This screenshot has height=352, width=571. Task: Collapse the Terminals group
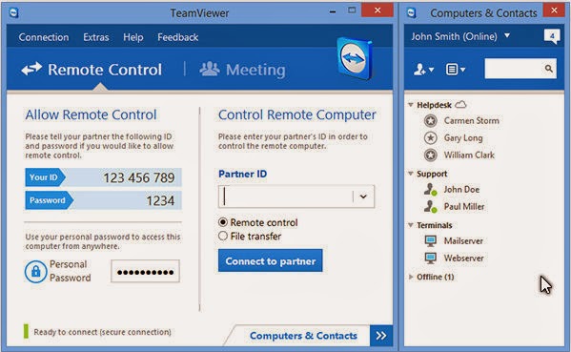pos(411,225)
